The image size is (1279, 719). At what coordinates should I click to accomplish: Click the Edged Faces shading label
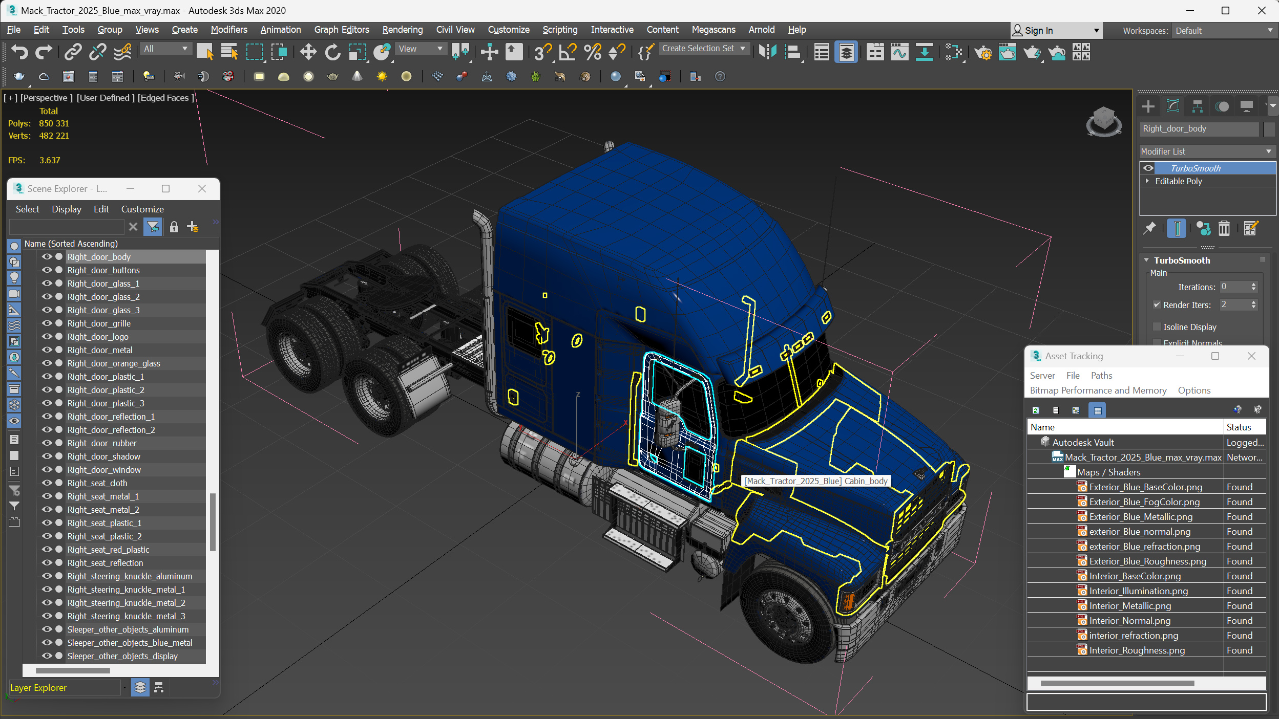(165, 98)
